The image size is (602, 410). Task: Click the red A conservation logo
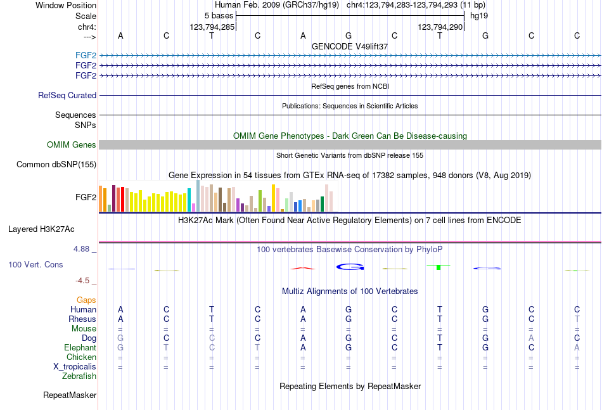coord(303,268)
